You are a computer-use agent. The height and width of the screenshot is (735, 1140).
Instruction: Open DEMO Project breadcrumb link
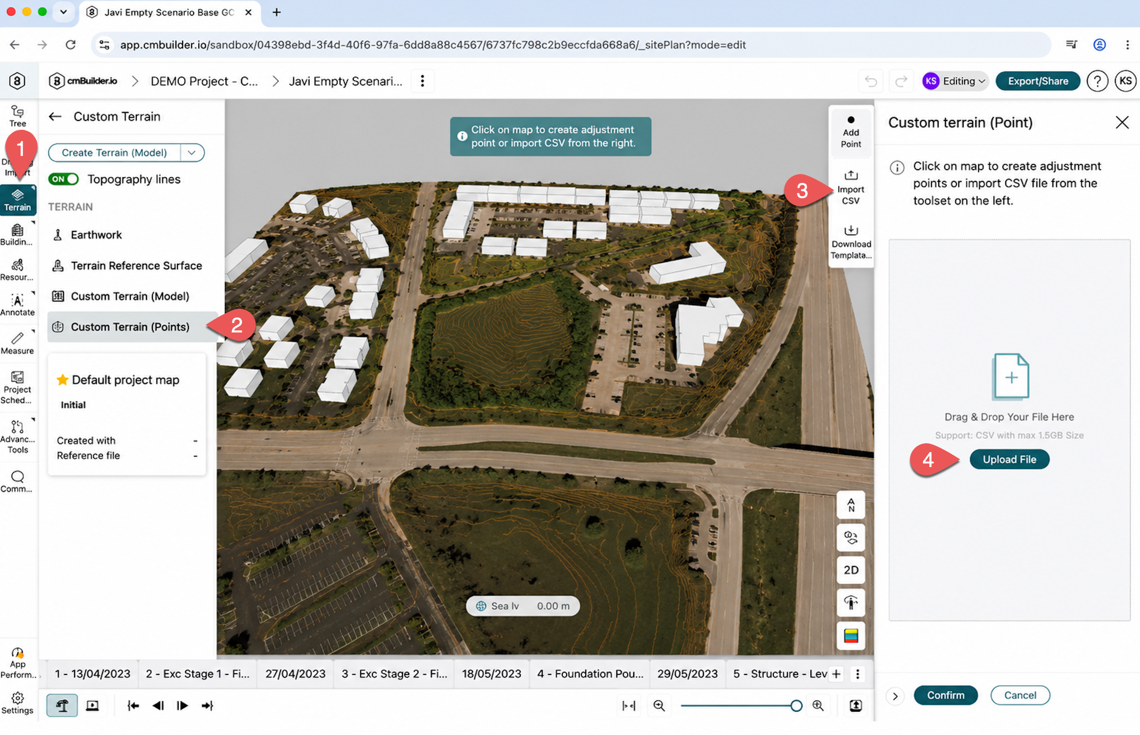(x=205, y=81)
